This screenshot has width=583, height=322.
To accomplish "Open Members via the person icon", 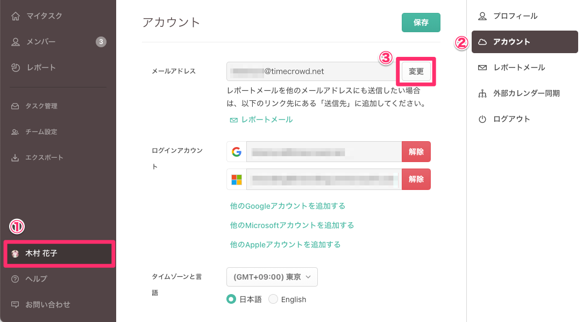I will 16,42.
